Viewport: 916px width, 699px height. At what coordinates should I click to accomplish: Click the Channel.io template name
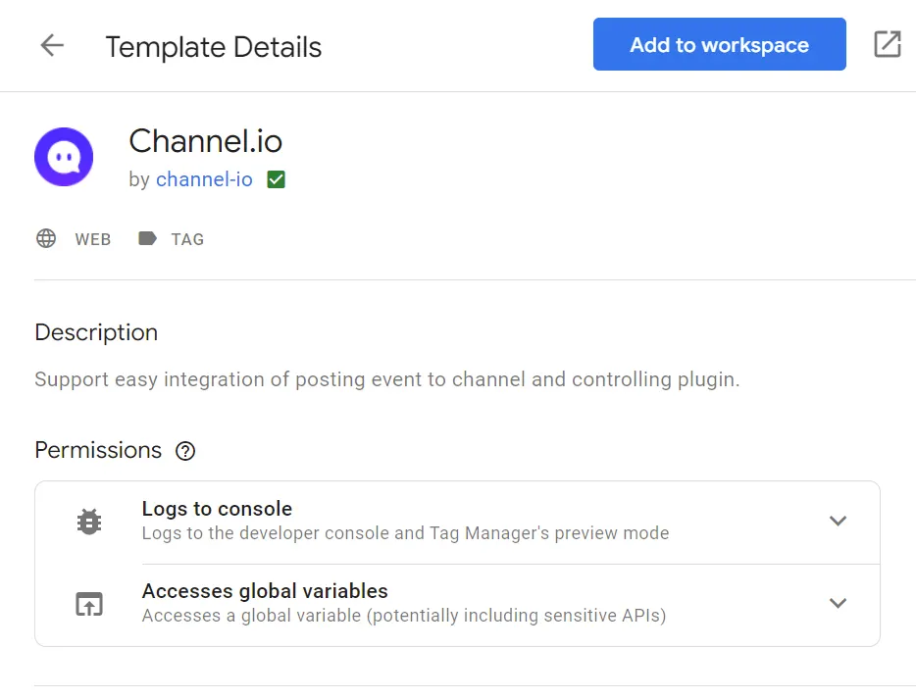(206, 141)
